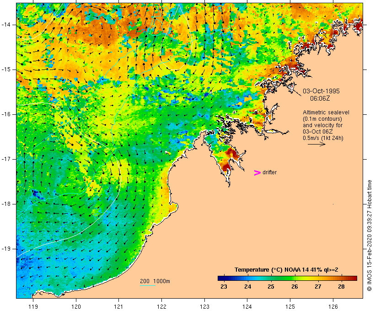Click the vertical IMOS copyright timestamp text
375x311 pixels.
coord(369,236)
